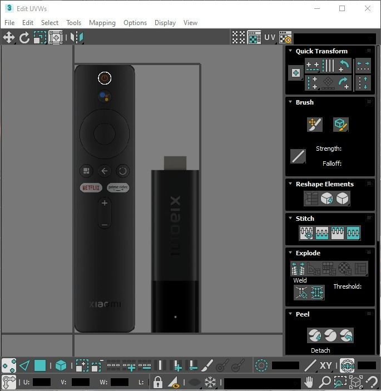Click Align Vertically in Place icon
This screenshot has height=391, width=381.
point(313,83)
